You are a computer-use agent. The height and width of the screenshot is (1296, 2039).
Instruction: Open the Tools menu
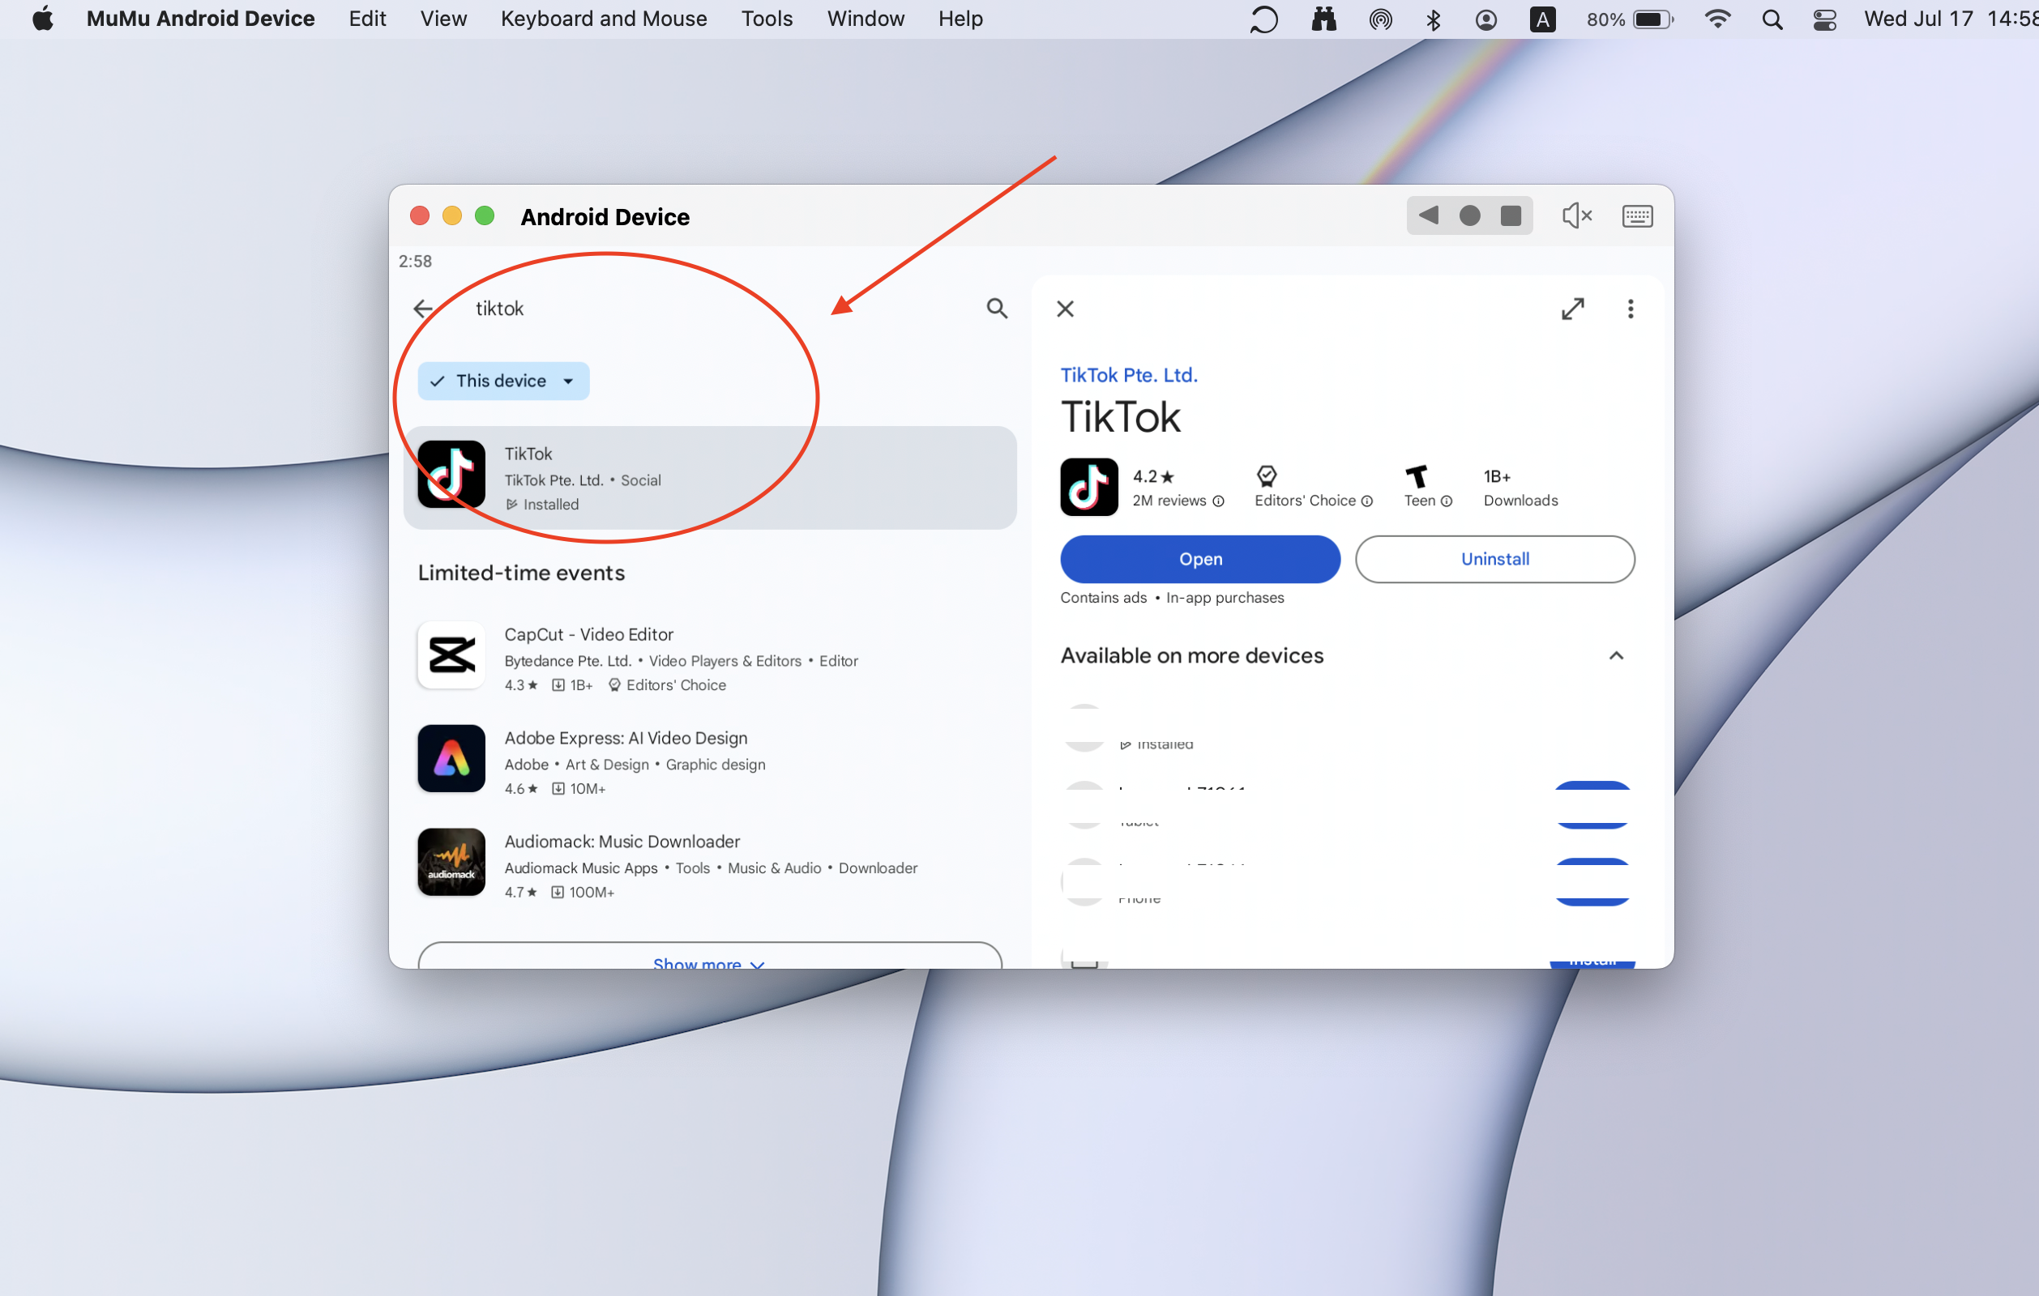click(767, 19)
